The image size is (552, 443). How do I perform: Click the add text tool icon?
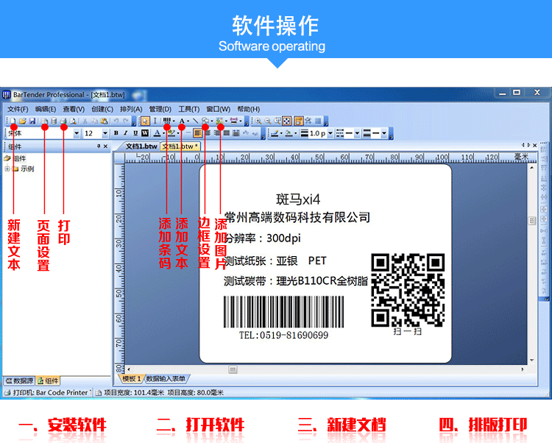182,121
